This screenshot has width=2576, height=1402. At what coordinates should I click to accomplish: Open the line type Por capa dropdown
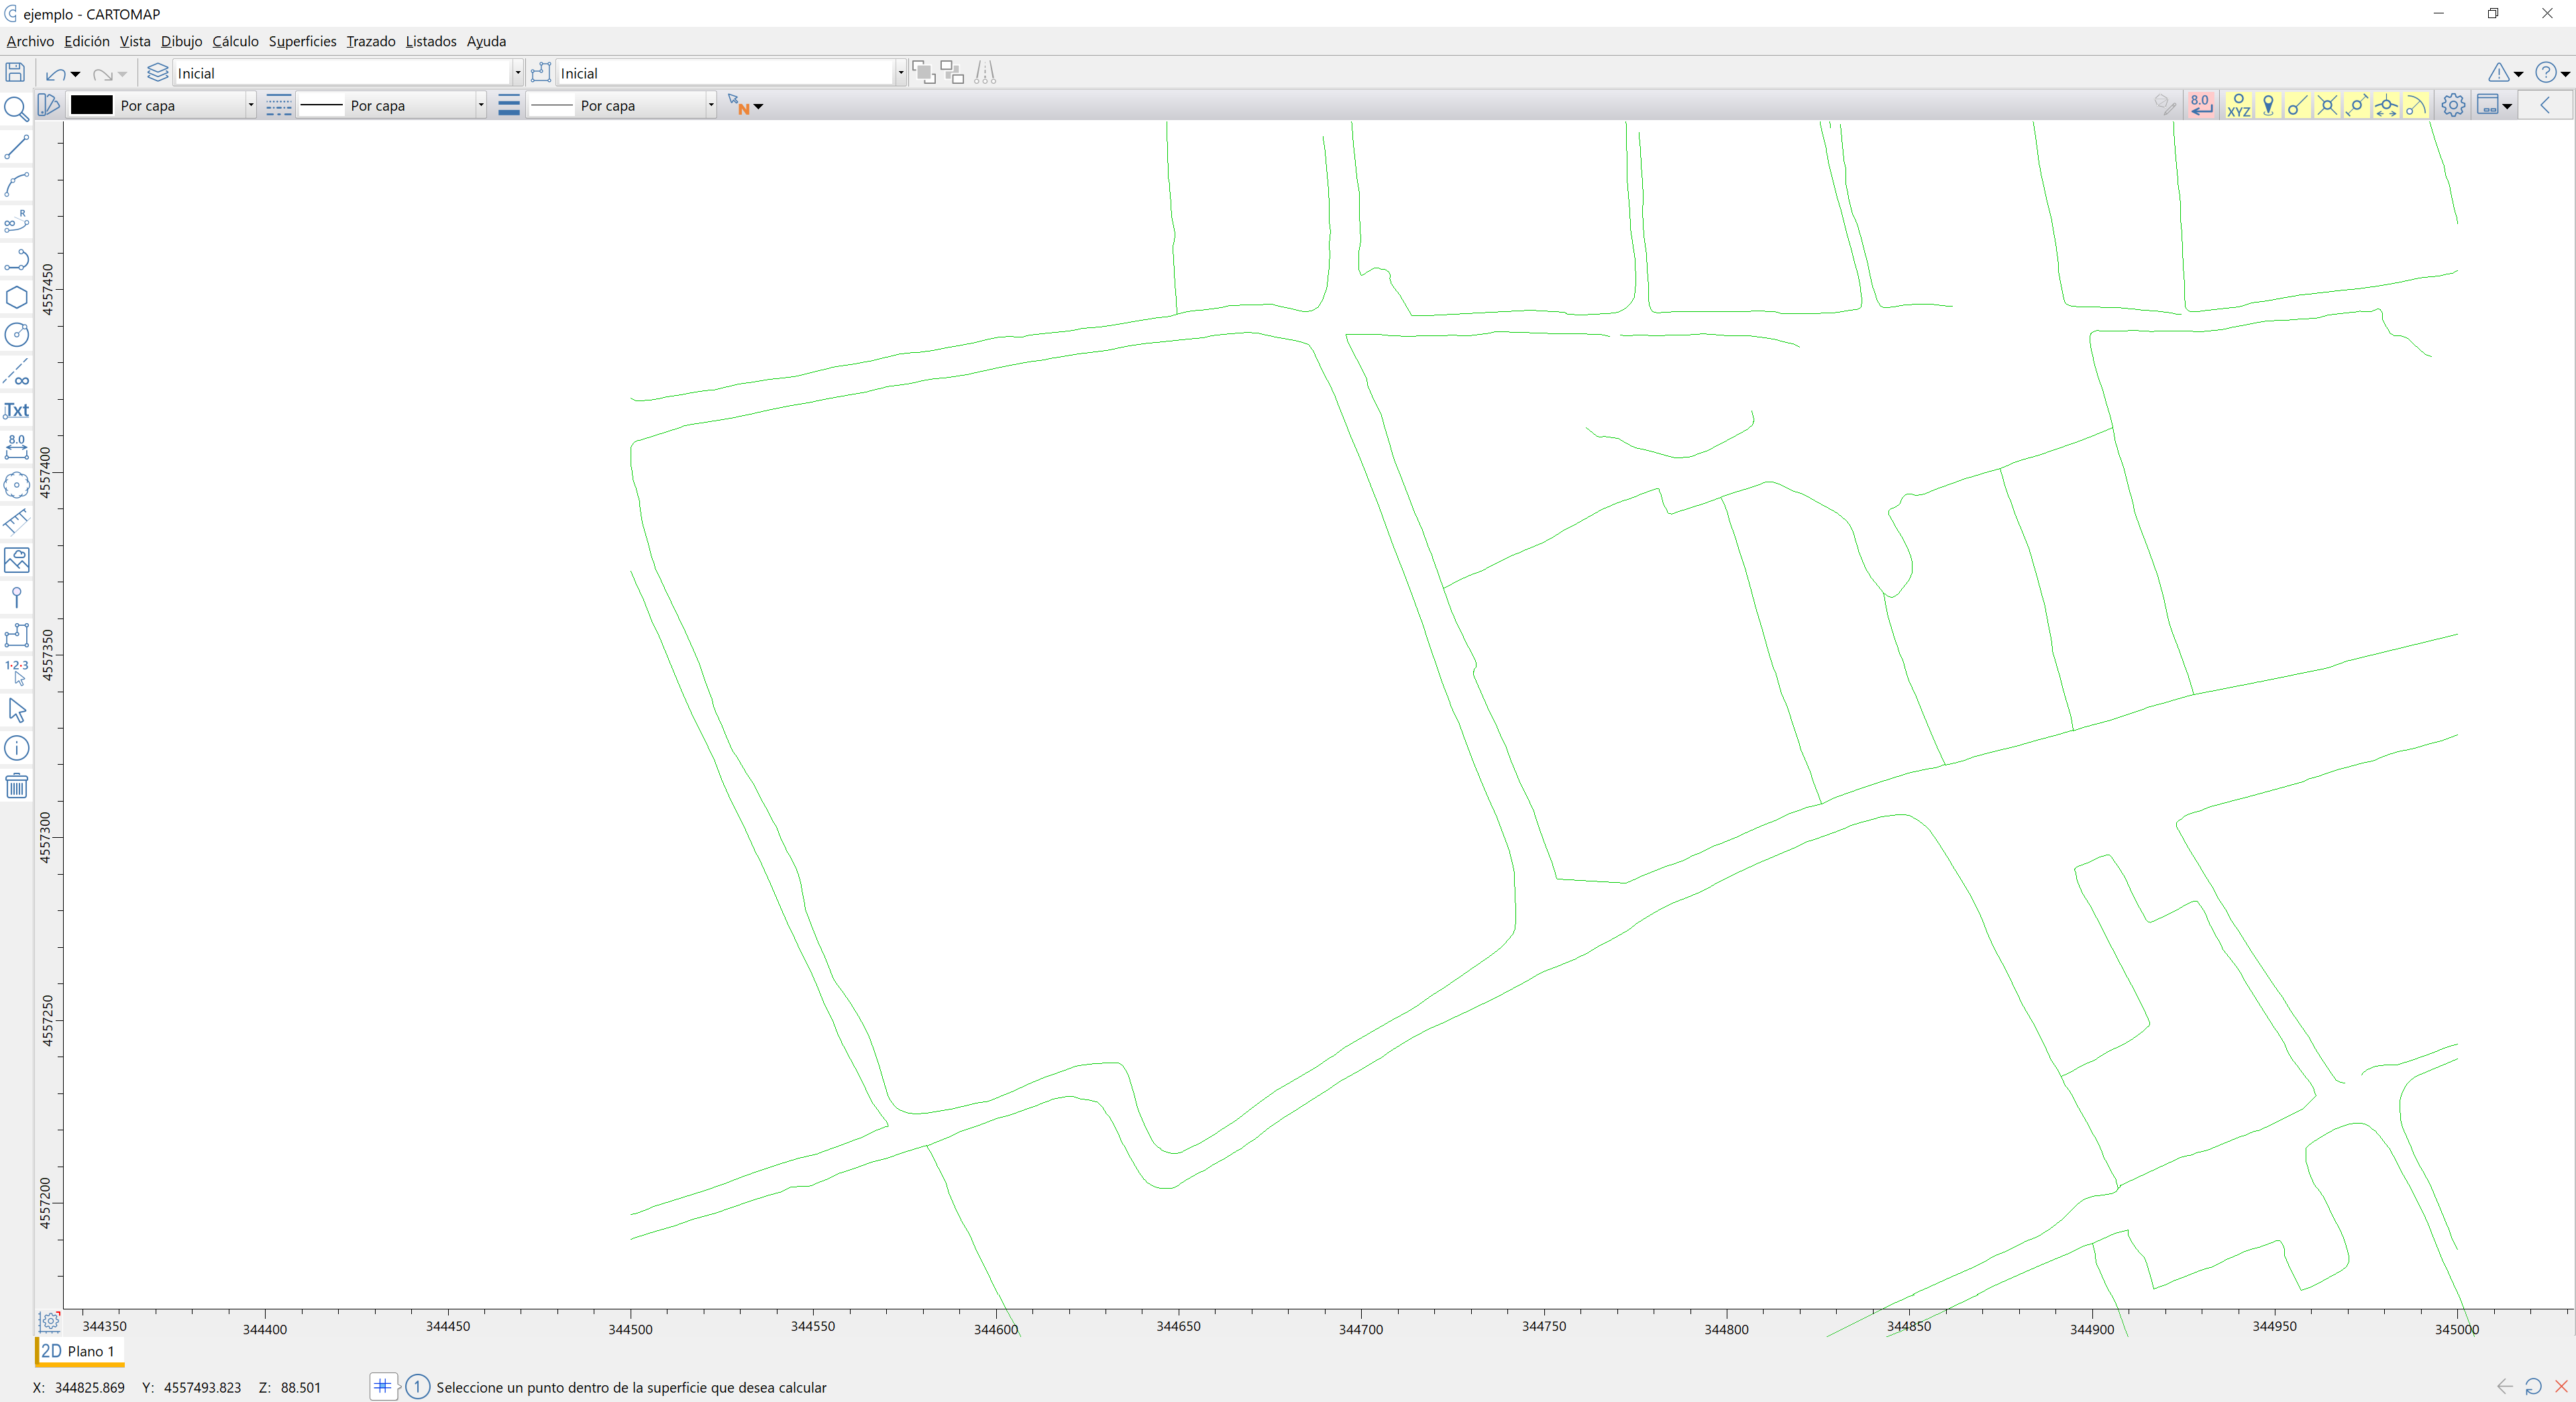tap(480, 105)
